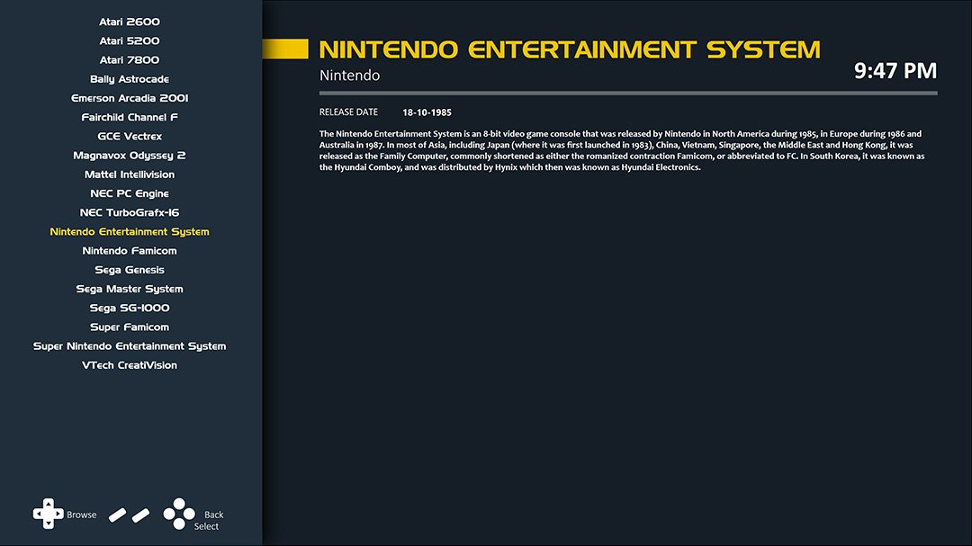Click the yellow bar beside the title
The height and width of the screenshot is (546, 972).
pos(285,49)
